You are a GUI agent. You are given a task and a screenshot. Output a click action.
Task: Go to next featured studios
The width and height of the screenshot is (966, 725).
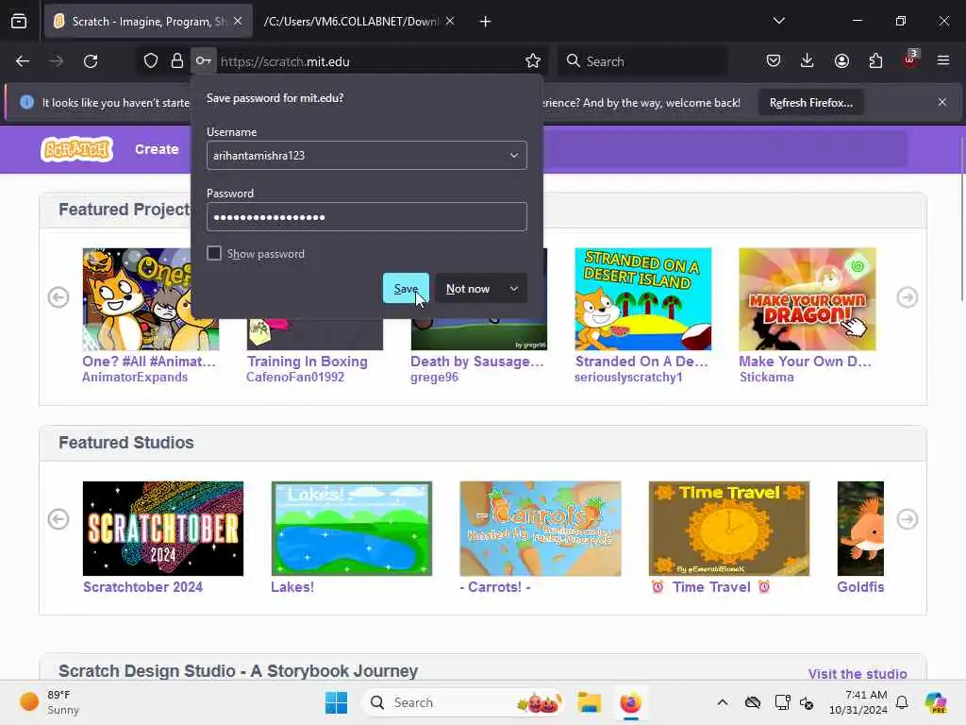(908, 519)
